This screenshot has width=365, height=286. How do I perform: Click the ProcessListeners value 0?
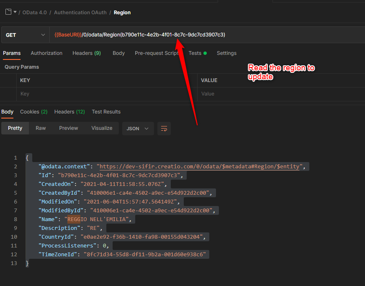click(105, 246)
